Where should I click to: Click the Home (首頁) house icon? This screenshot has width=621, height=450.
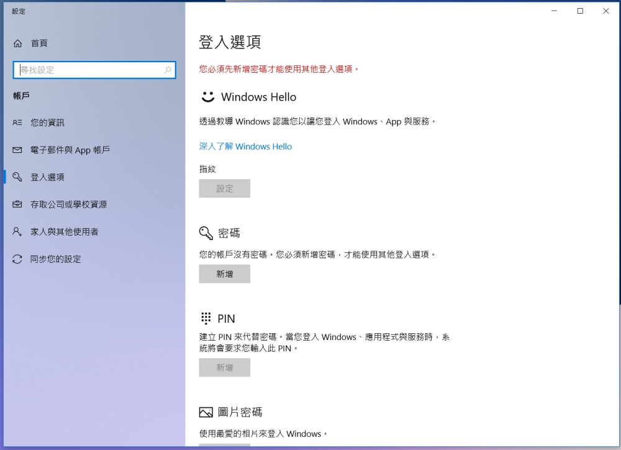click(17, 44)
